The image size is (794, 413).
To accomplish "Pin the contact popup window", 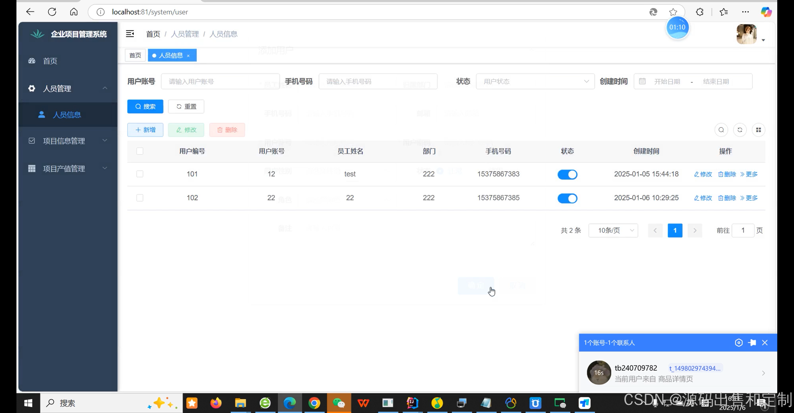I will click(752, 343).
